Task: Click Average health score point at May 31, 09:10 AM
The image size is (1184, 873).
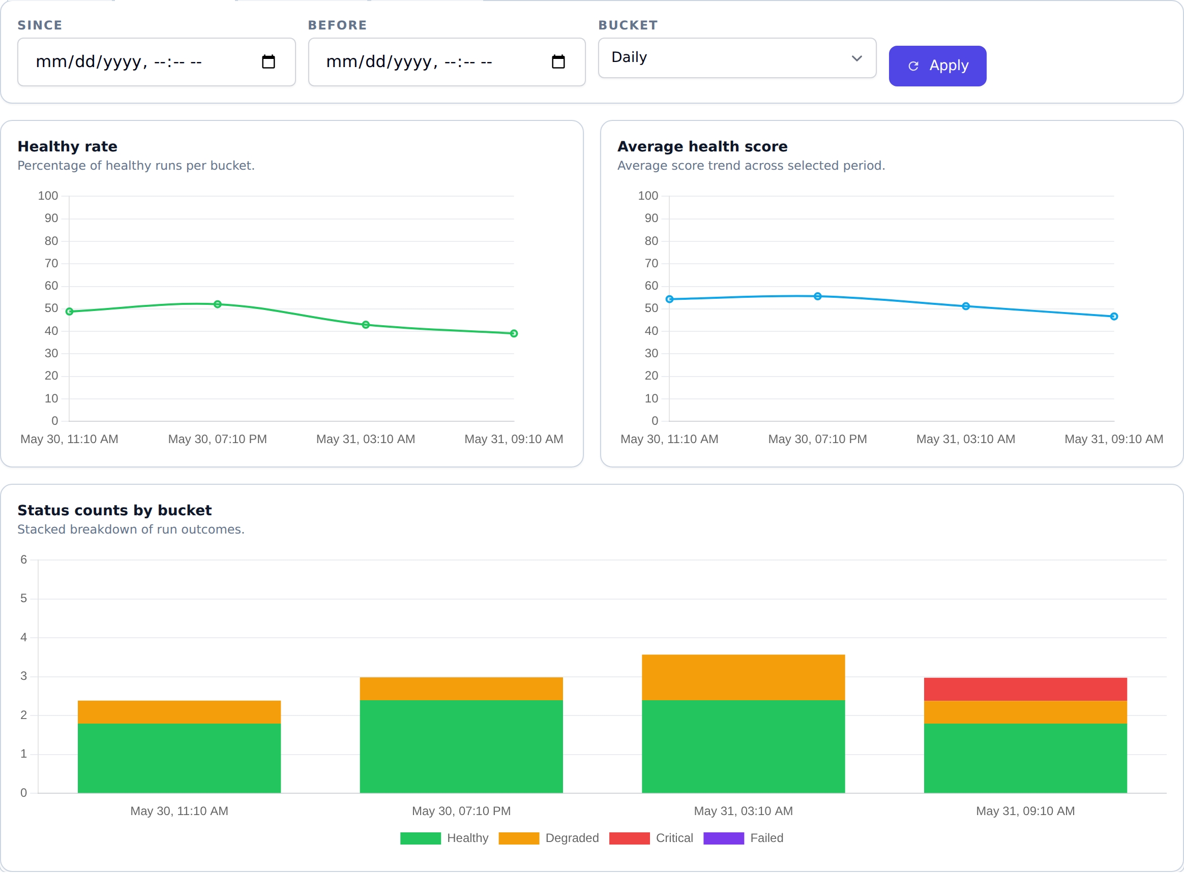Action: pos(1114,317)
